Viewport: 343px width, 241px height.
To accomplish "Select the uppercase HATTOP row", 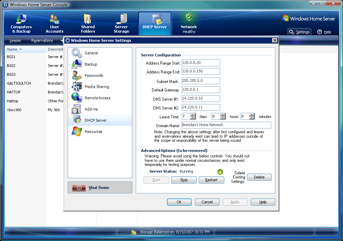I will 34,92.
